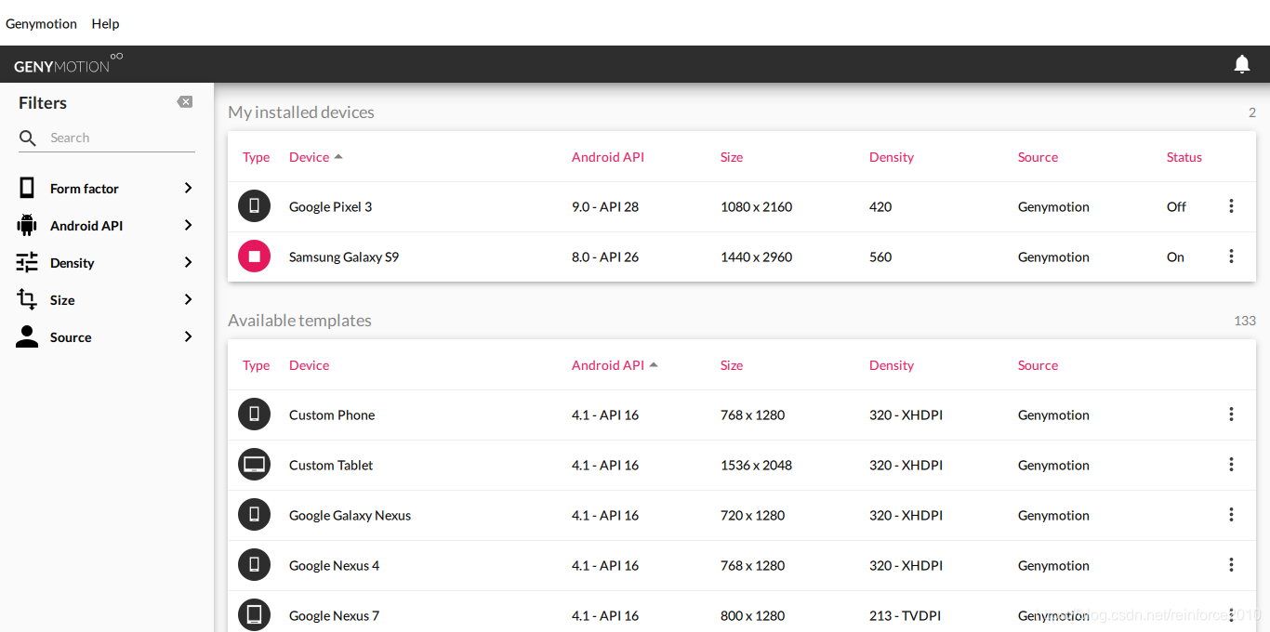Select the Google Nexus 4 template name
The height and width of the screenshot is (632, 1270).
coord(334,565)
